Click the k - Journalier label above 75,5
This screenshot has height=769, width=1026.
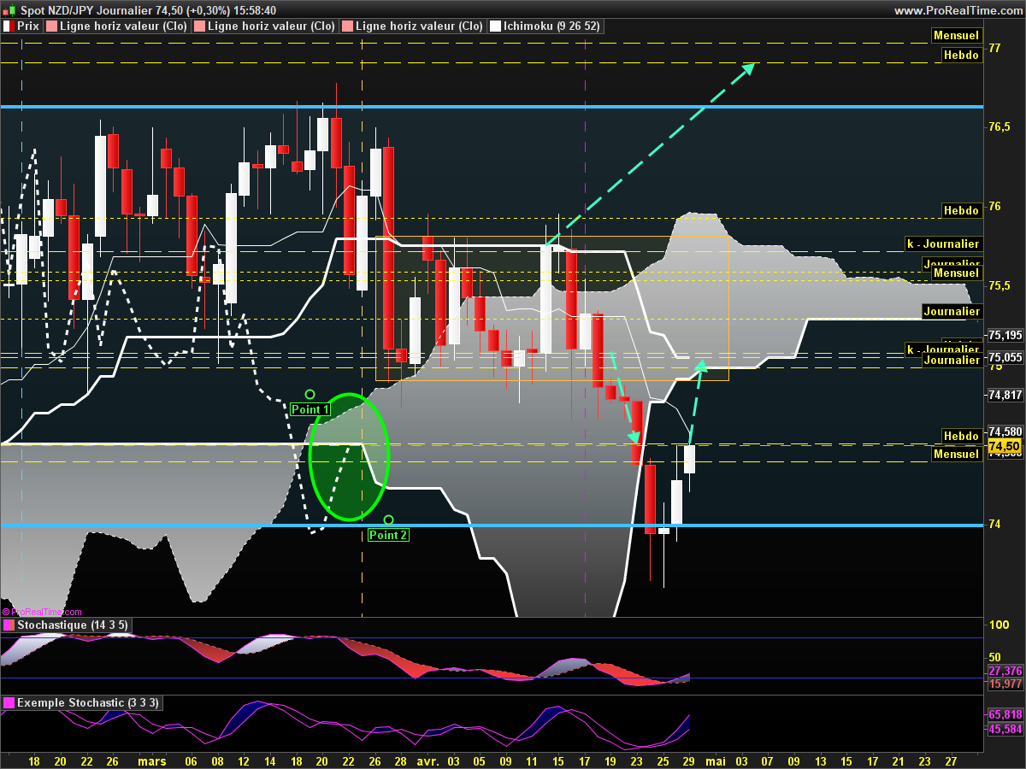943,244
